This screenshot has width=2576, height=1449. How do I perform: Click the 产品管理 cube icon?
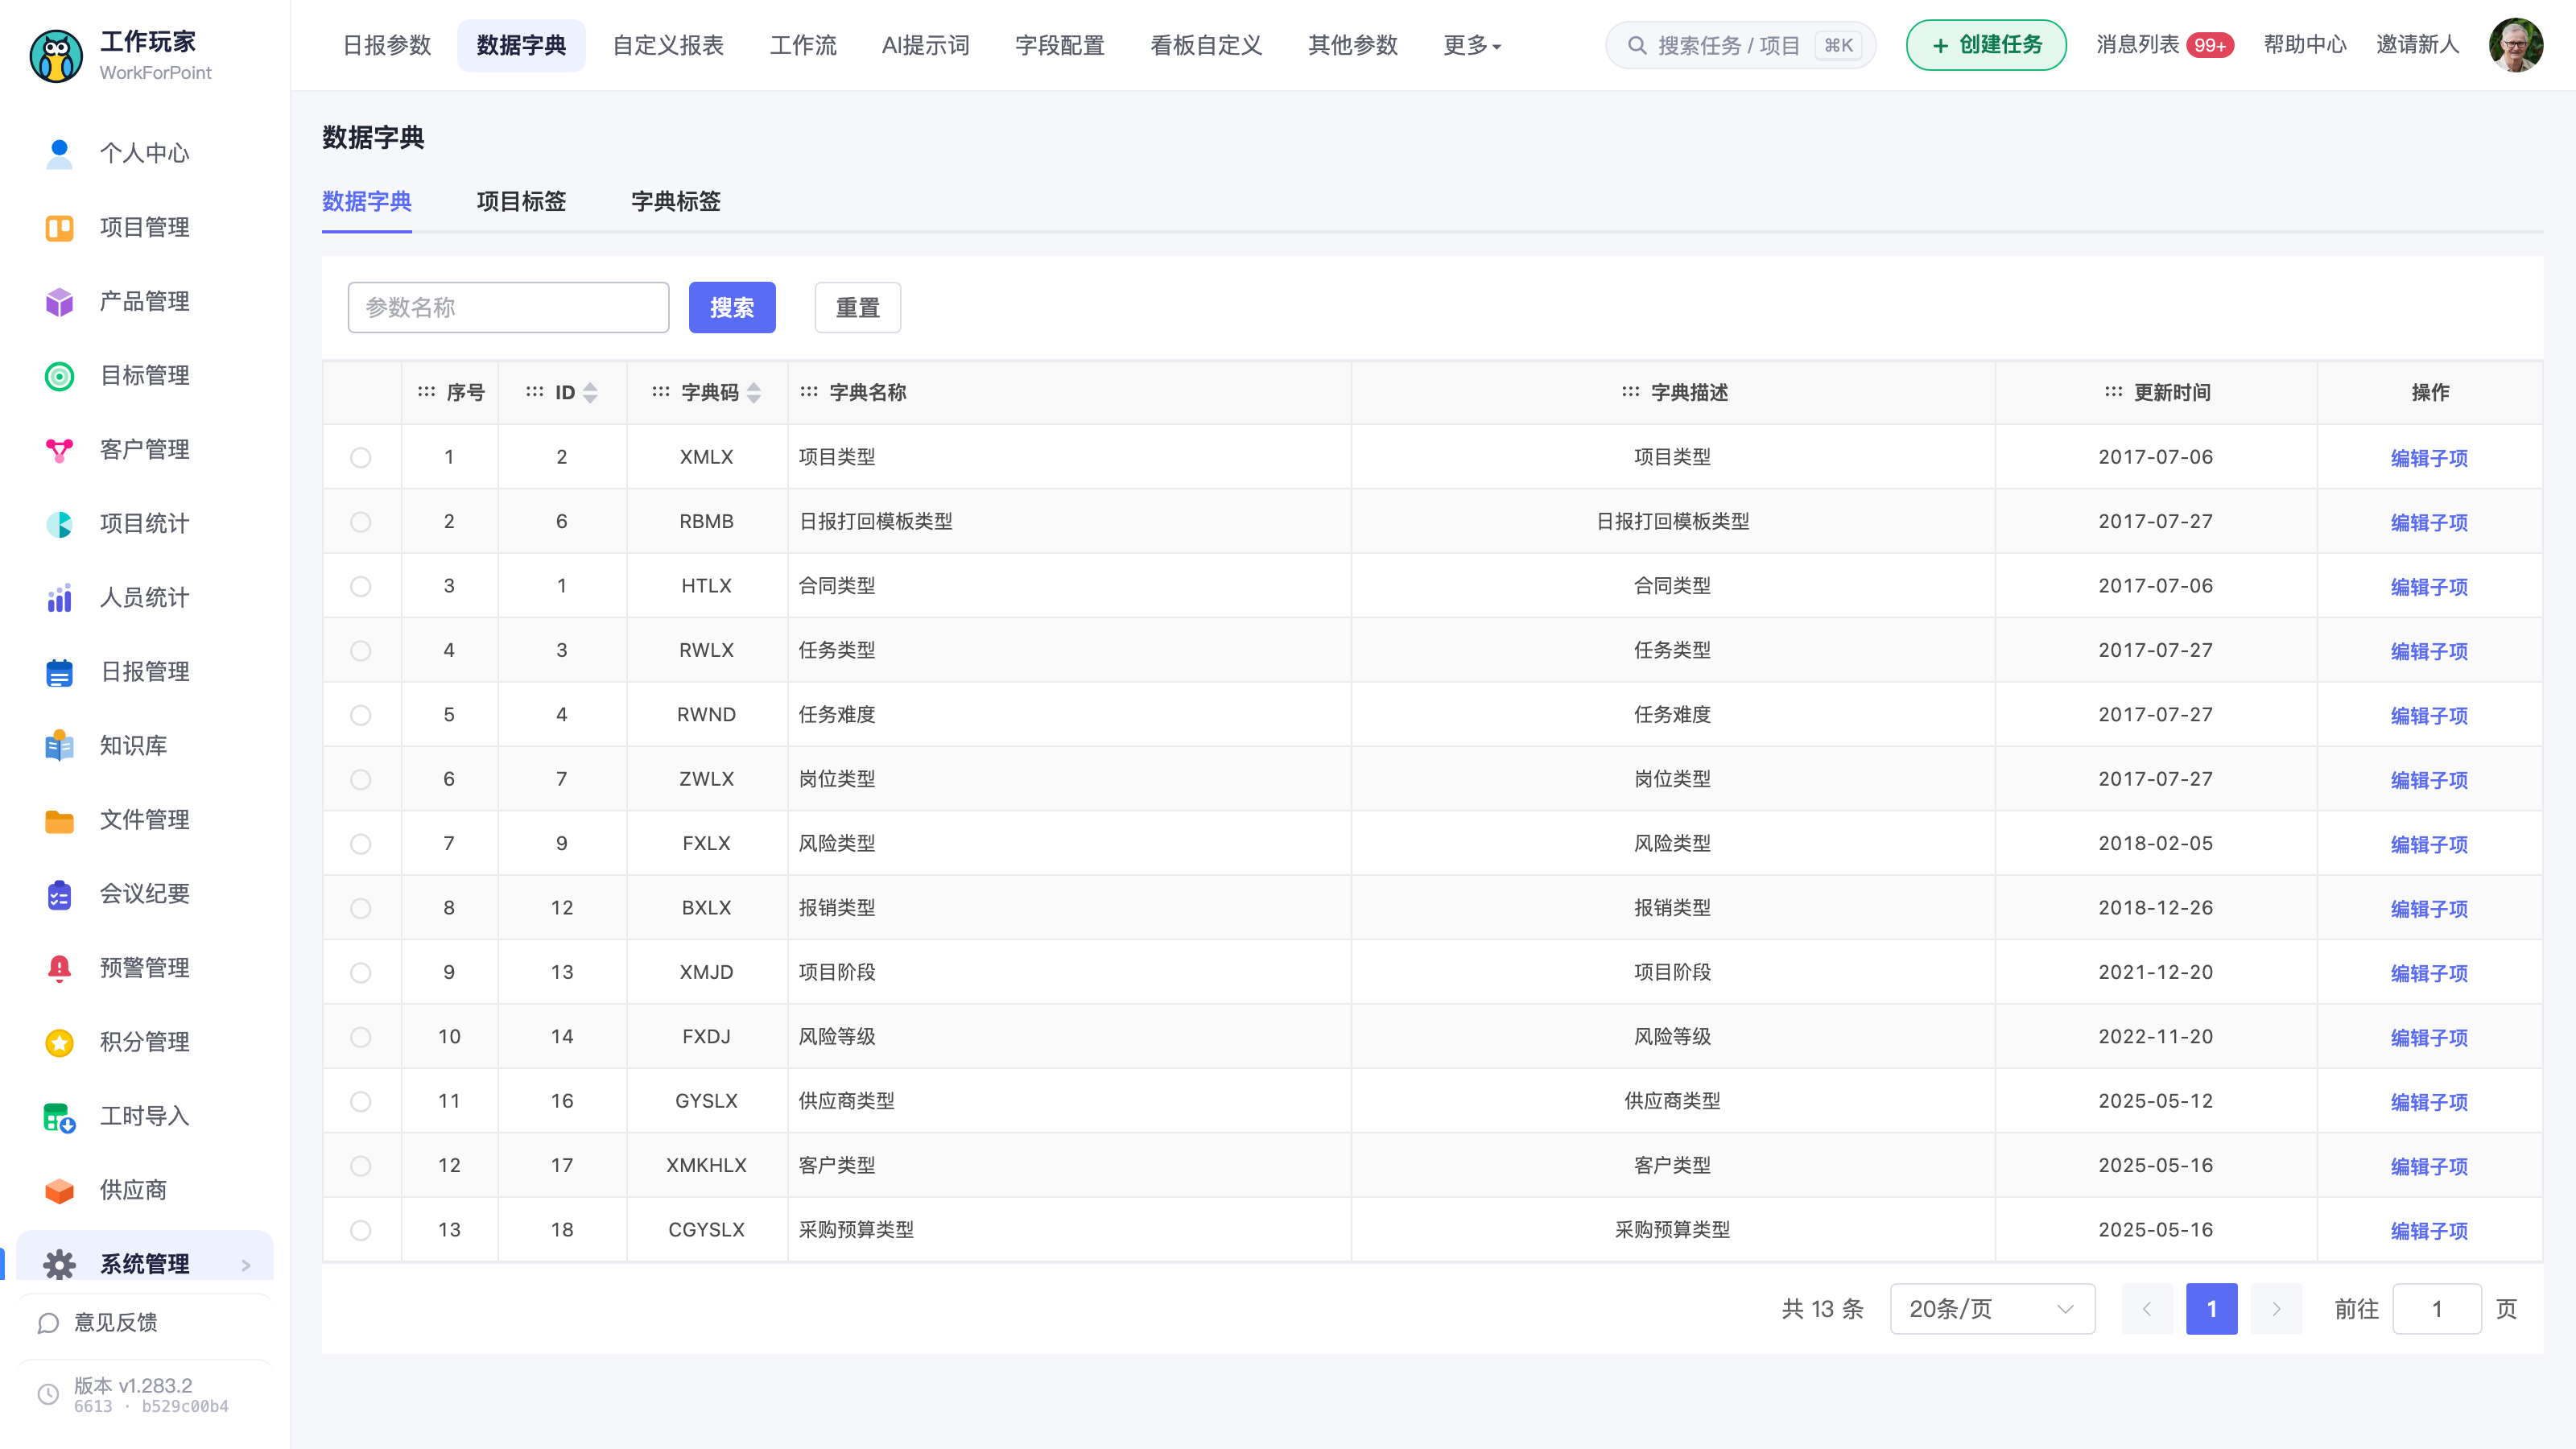click(x=59, y=302)
